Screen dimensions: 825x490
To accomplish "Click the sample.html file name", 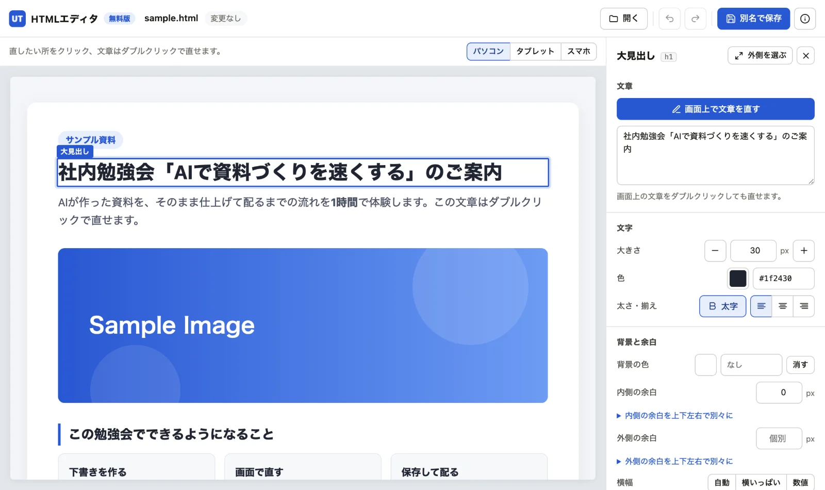I will click(x=171, y=18).
